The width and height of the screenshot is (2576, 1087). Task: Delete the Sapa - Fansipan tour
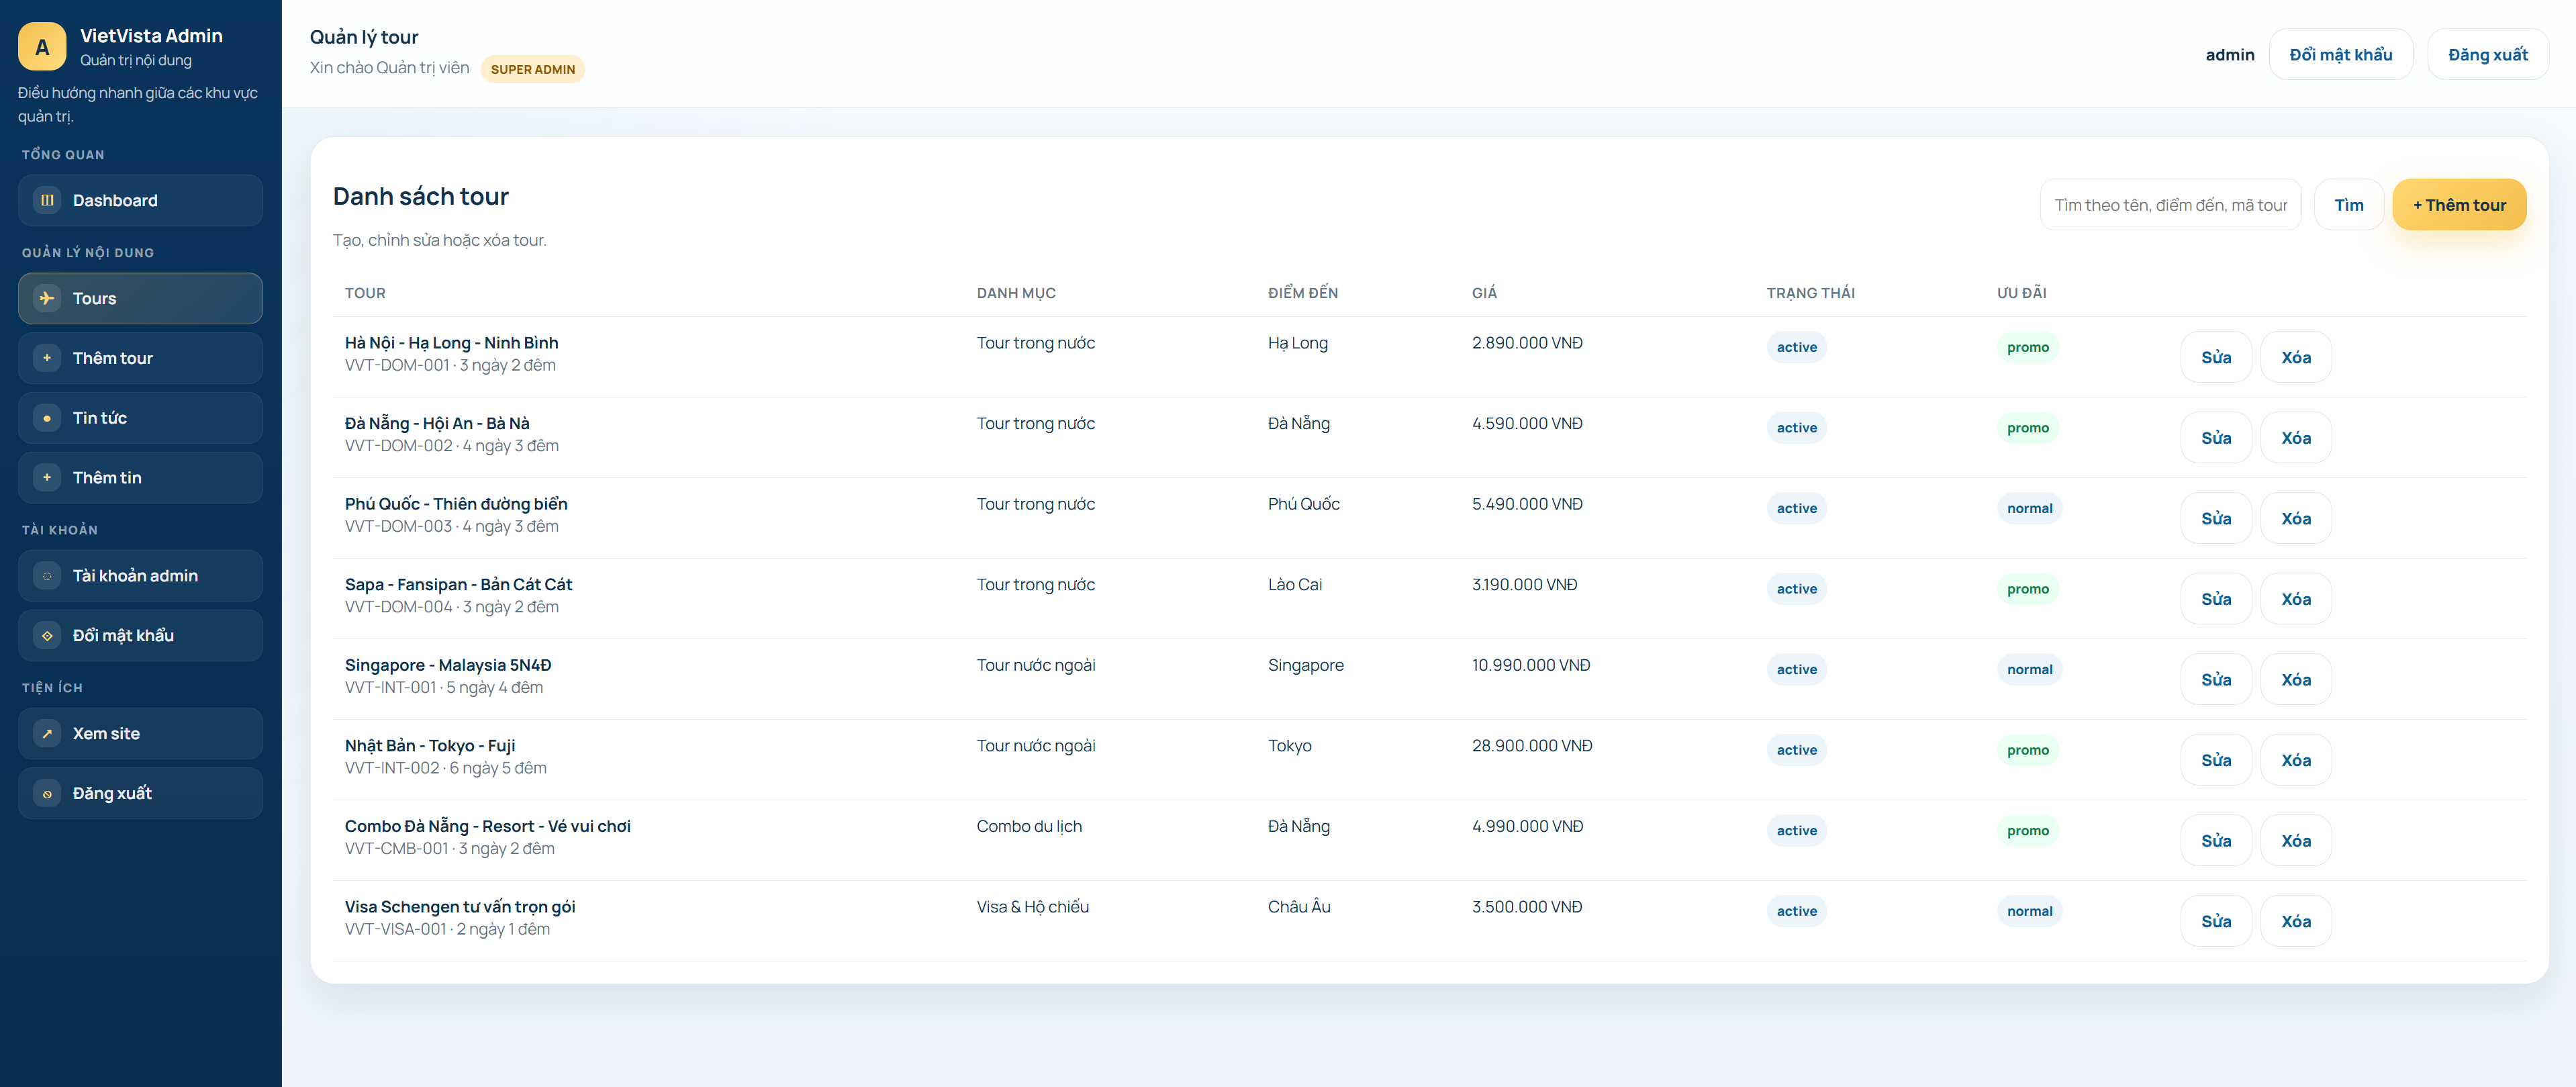[2296, 599]
